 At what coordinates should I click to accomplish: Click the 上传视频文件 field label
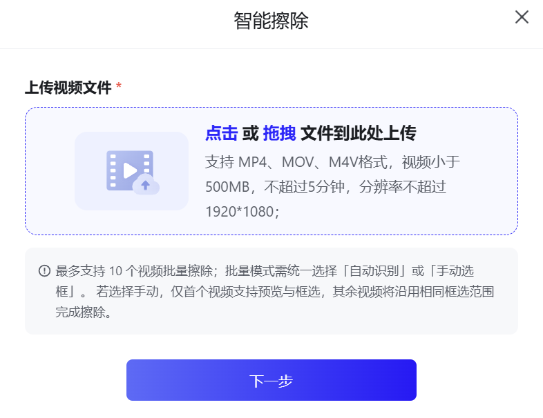coord(68,88)
